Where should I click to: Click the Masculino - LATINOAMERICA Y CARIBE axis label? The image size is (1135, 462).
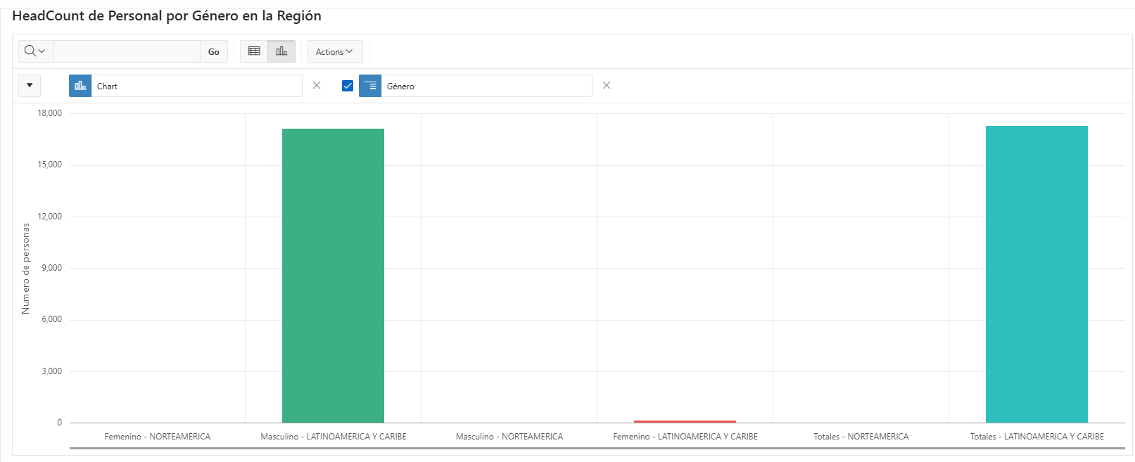click(334, 437)
